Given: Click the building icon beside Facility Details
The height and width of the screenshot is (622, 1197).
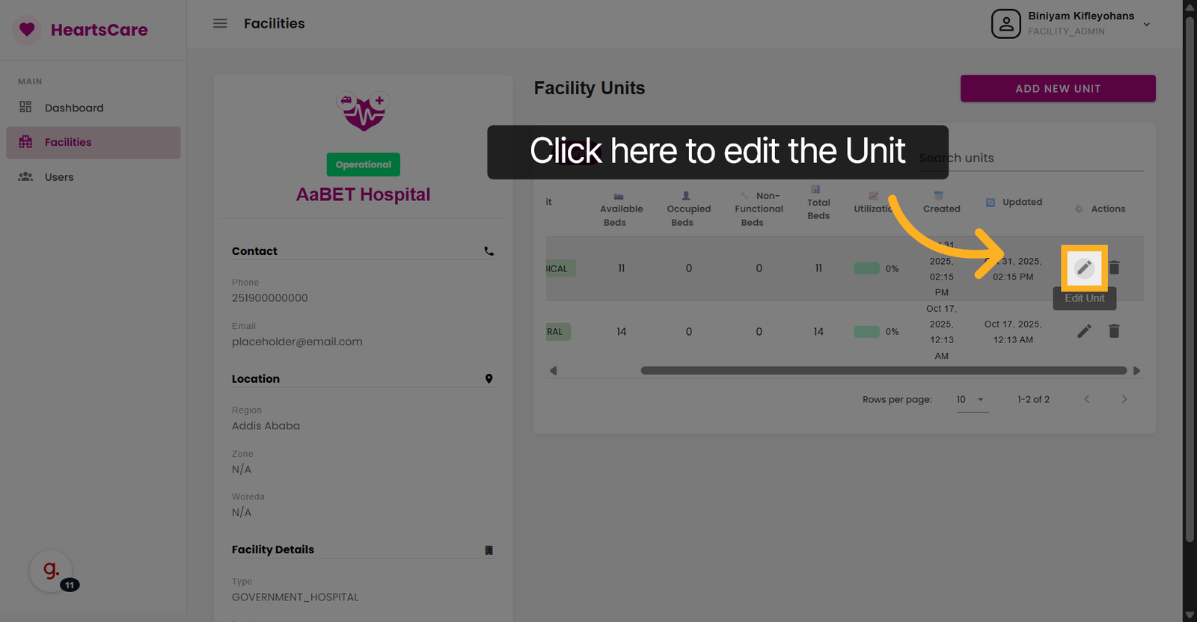Looking at the screenshot, I should point(489,550).
